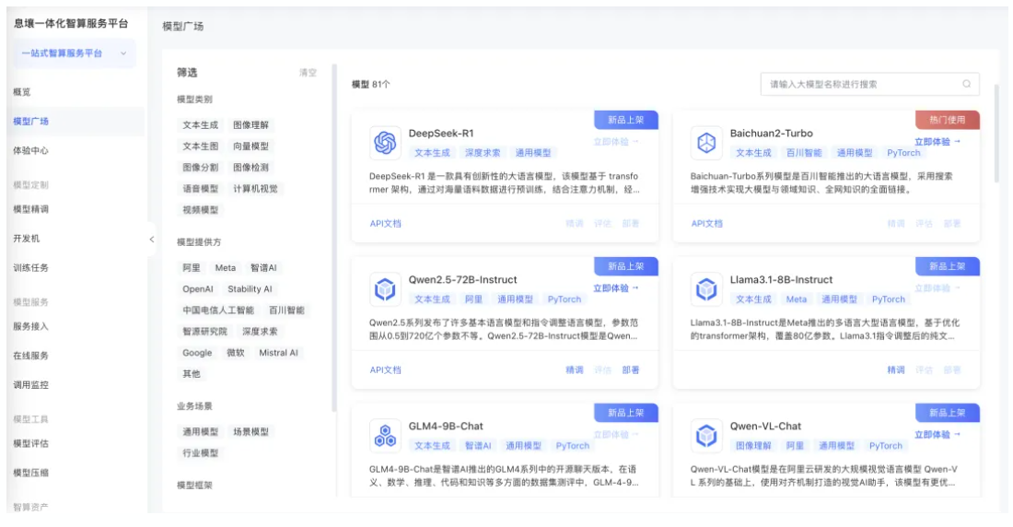The width and height of the screenshot is (1013, 527).
Task: Select the 通用模型 business scenario filter
Action: pos(200,432)
